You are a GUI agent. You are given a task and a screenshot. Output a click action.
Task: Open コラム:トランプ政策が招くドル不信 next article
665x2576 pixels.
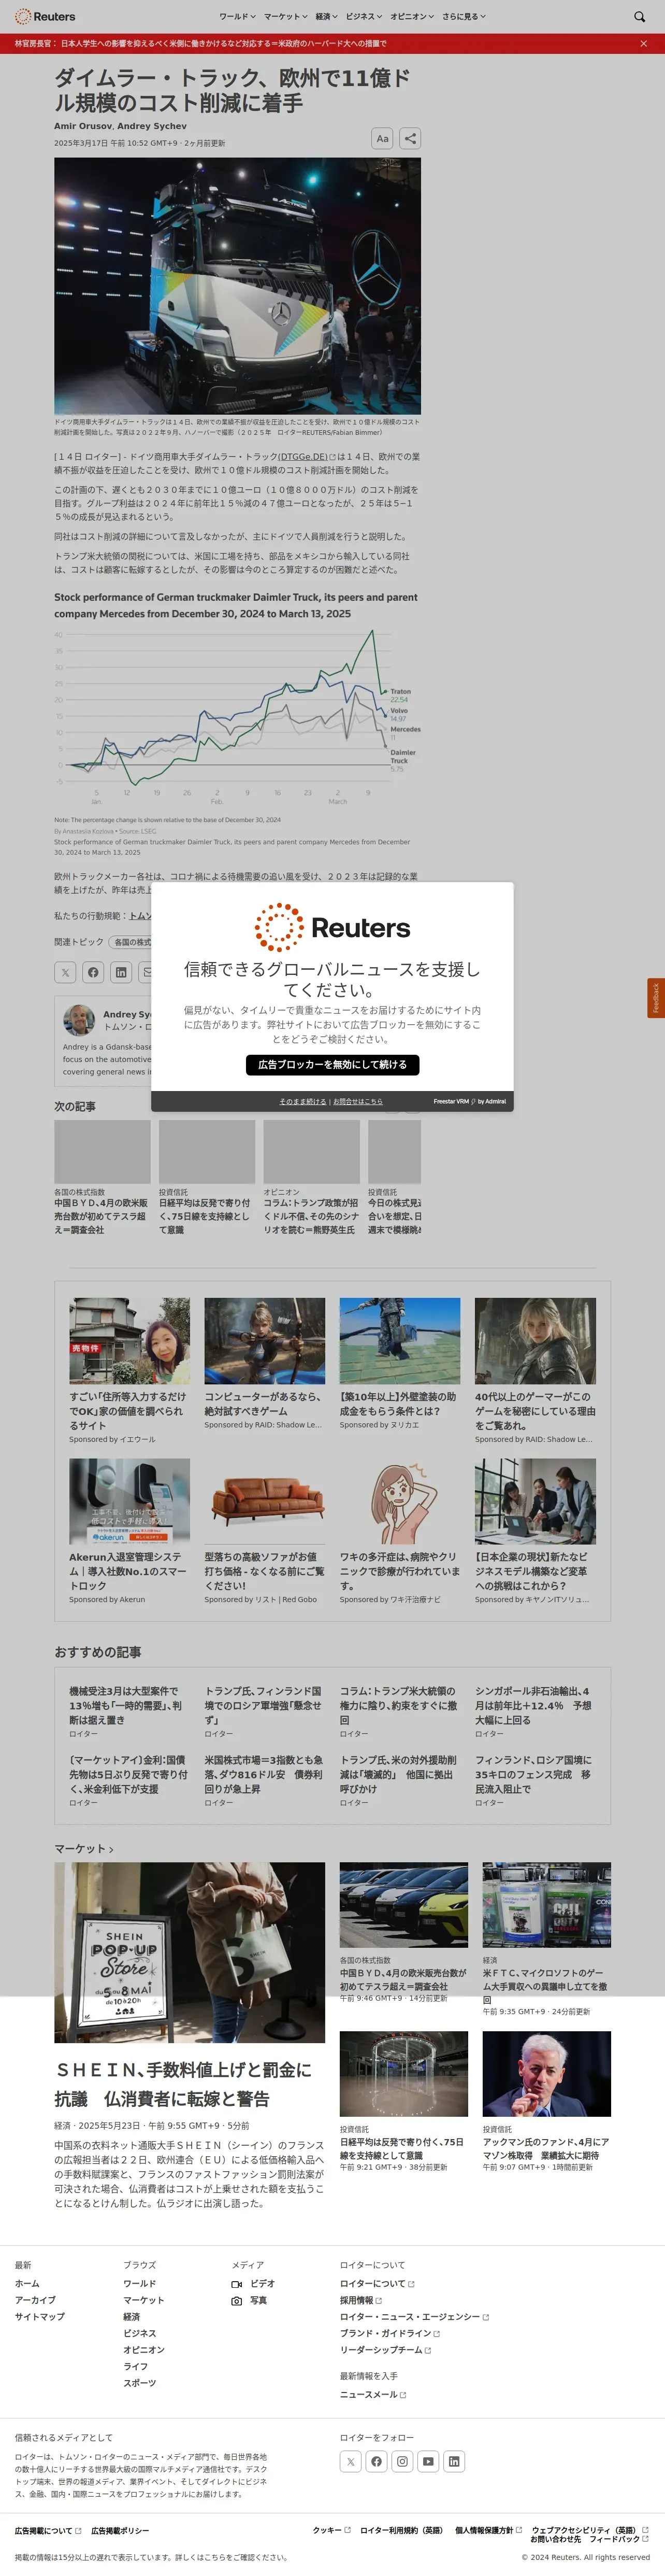(312, 1216)
